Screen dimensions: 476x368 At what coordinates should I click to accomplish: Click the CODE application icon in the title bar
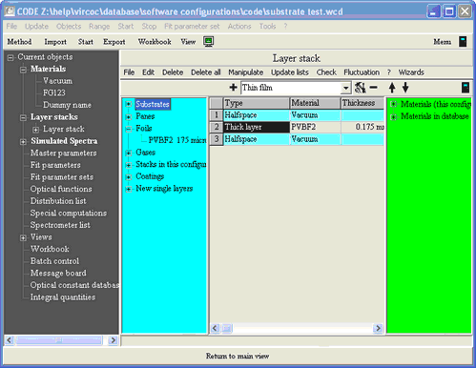coord(10,11)
